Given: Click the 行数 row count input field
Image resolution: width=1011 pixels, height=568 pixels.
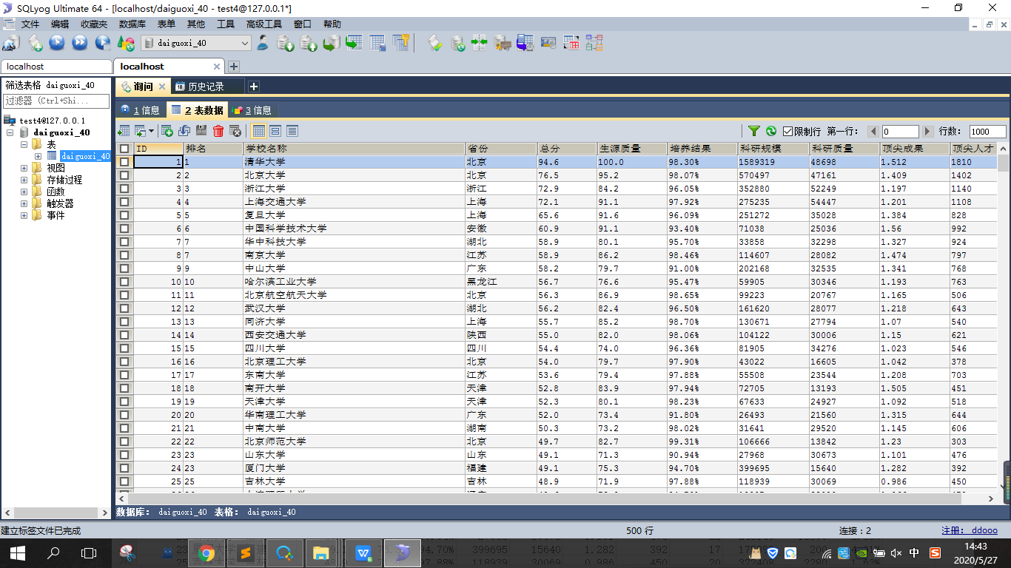Looking at the screenshot, I should [x=988, y=131].
